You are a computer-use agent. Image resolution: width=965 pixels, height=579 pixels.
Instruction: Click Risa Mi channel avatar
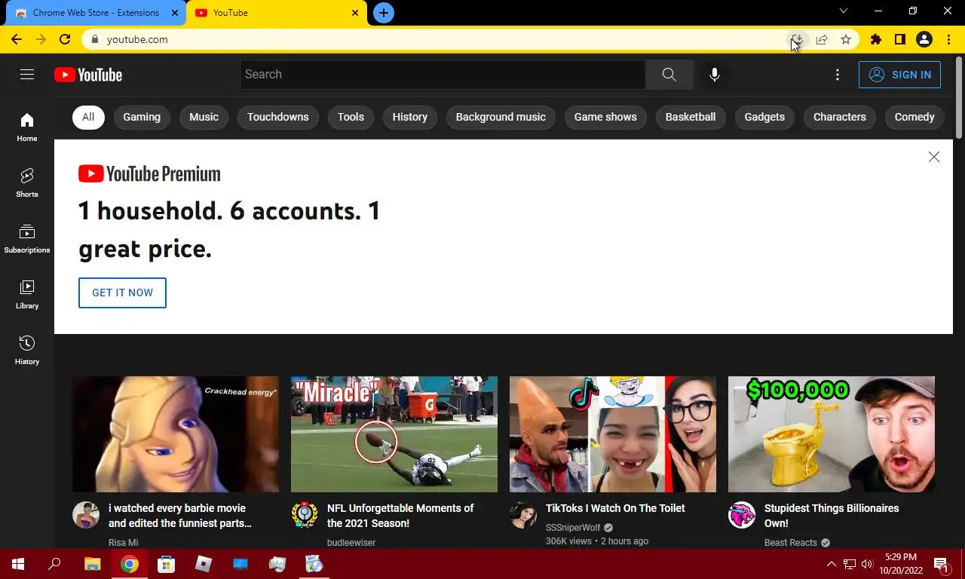[86, 515]
